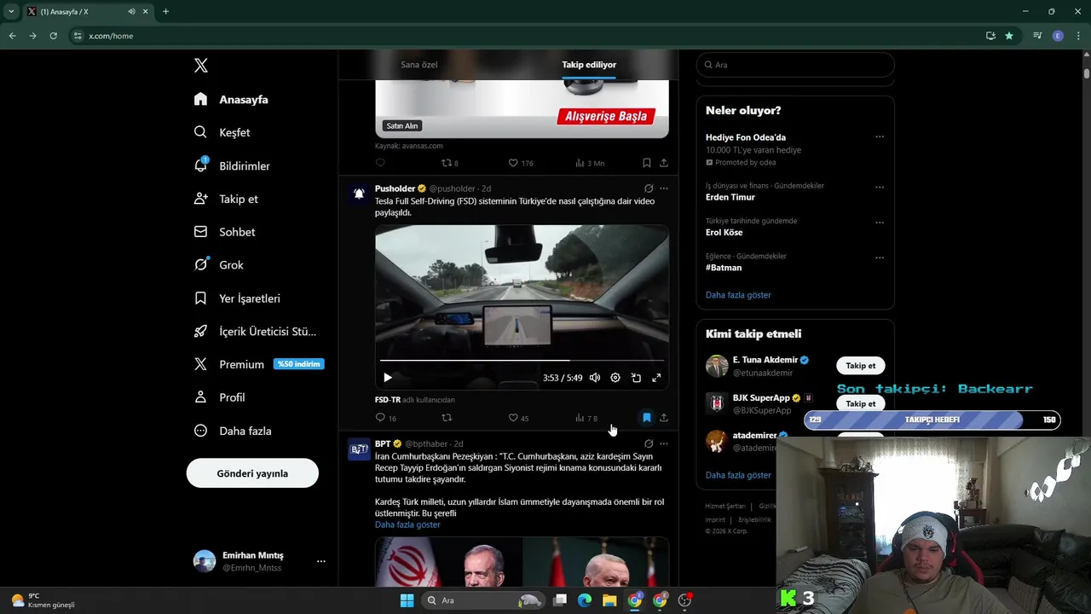Image resolution: width=1091 pixels, height=614 pixels.
Task: Open video settings gear
Action: coord(615,378)
